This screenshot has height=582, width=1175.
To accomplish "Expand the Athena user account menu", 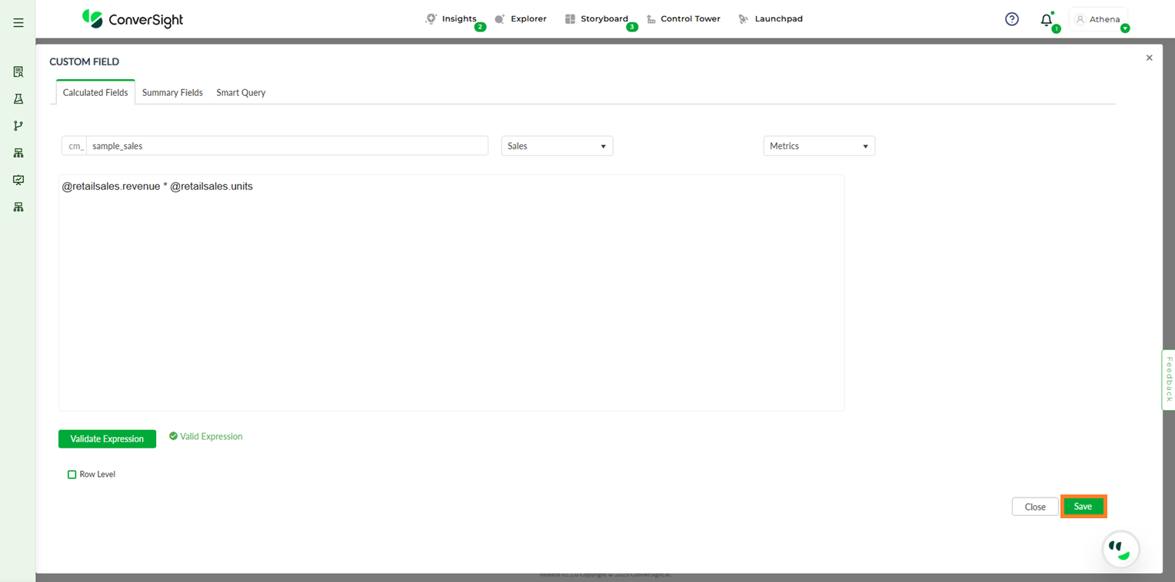I will coord(1099,20).
